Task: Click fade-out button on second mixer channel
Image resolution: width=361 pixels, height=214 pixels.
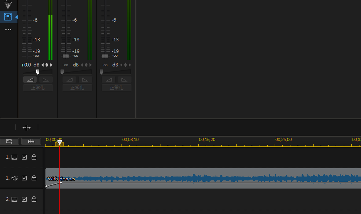Action: pos(85,80)
